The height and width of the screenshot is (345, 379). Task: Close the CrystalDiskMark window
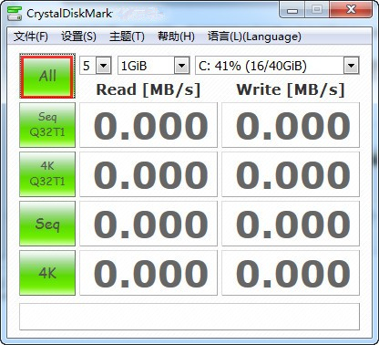pos(351,10)
